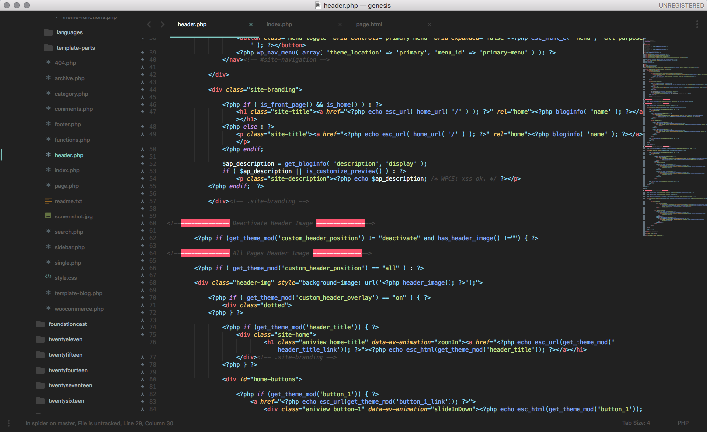
Task: Click line number 76 in the gutter
Action: [x=153, y=342]
